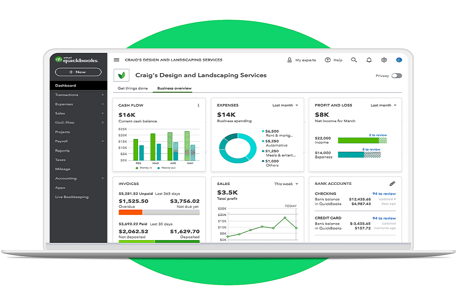This screenshot has width=457, height=305.
Task: Open the Search icon in the top bar
Action: point(354,60)
